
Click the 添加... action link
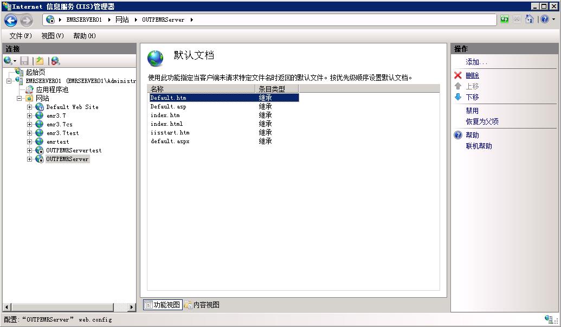[476, 62]
